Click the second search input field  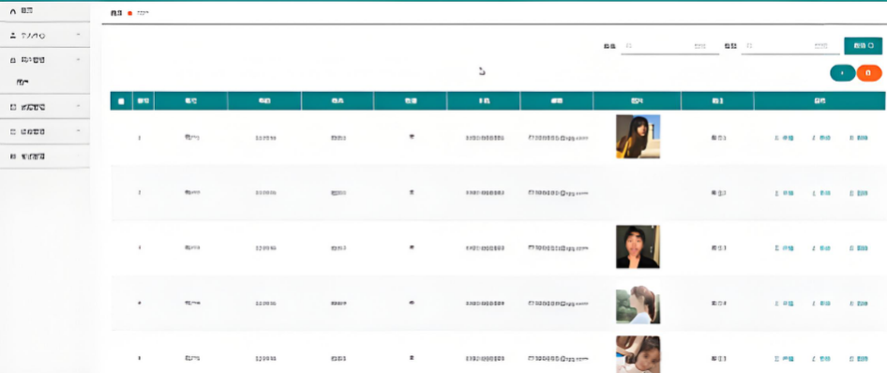pyautogui.click(x=790, y=47)
